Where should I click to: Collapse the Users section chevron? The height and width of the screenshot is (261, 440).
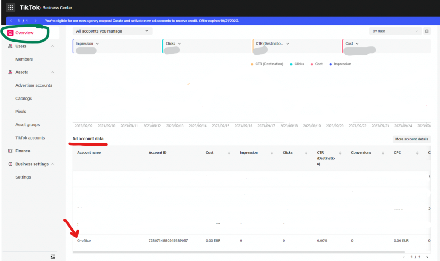tap(52, 46)
